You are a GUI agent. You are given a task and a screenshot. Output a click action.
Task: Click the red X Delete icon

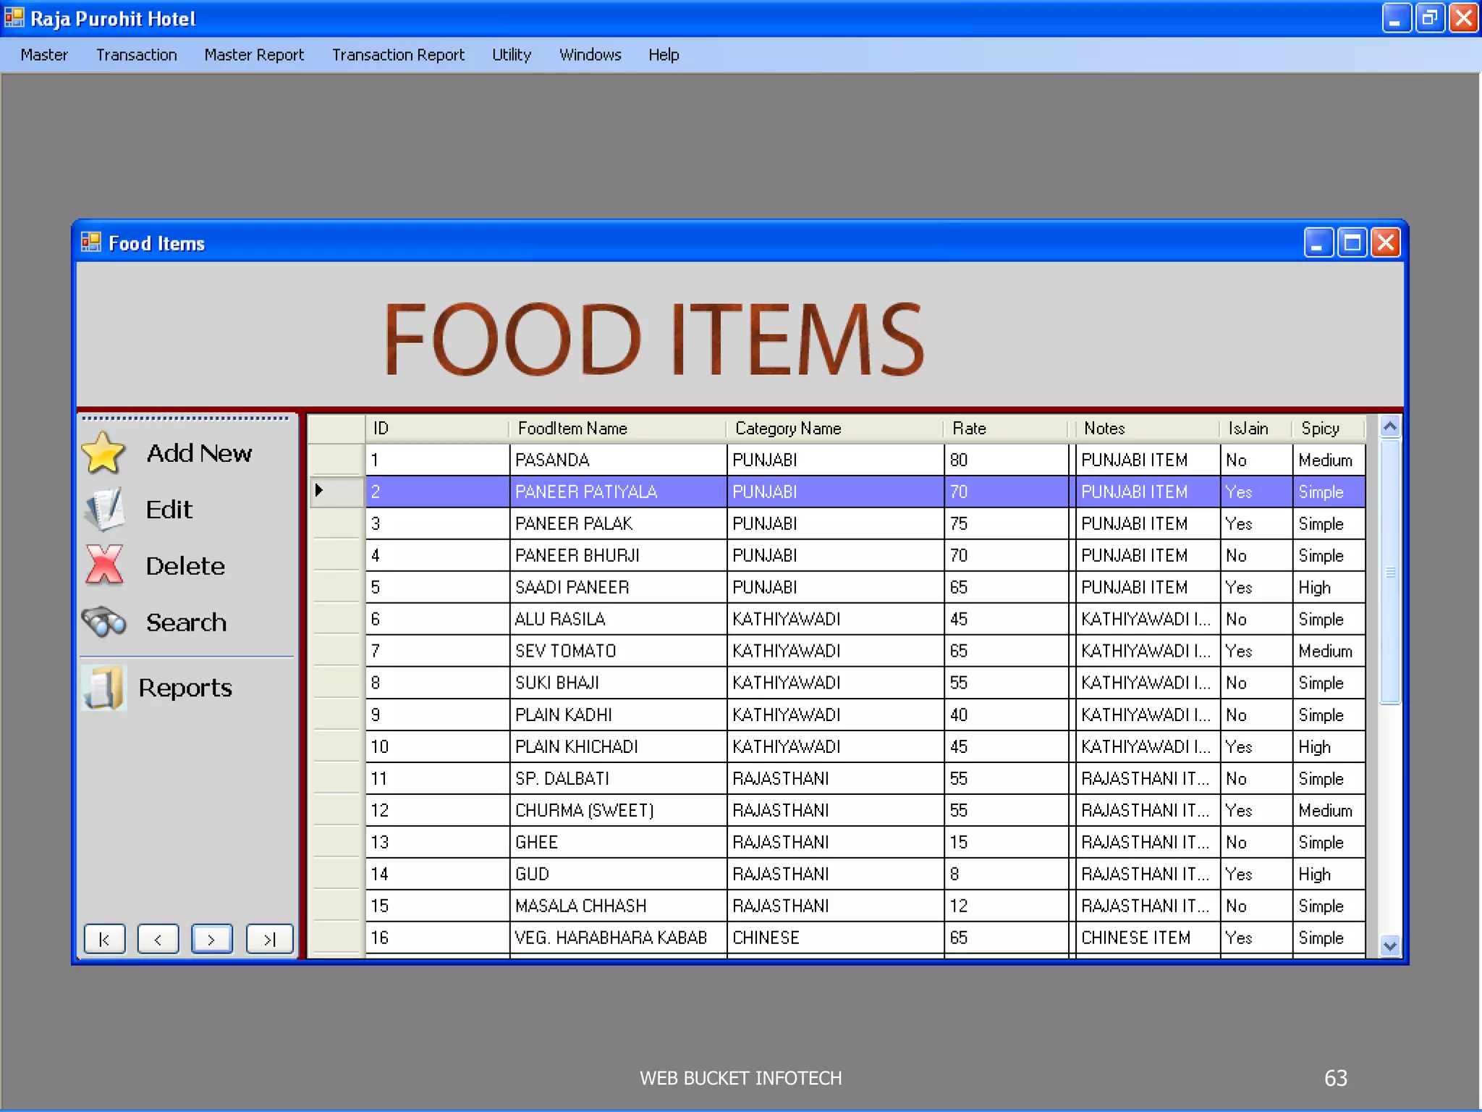[104, 565]
